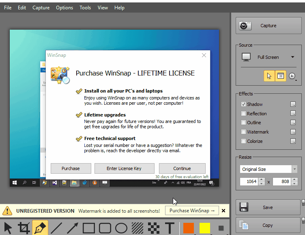Click the WinSnap logo in the dialog

(60, 75)
